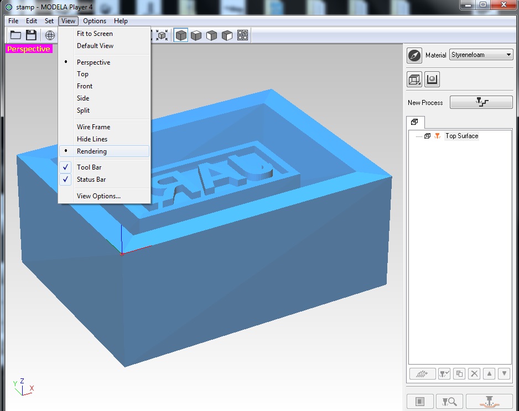
Task: Click the Delete process X button
Action: tap(474, 373)
